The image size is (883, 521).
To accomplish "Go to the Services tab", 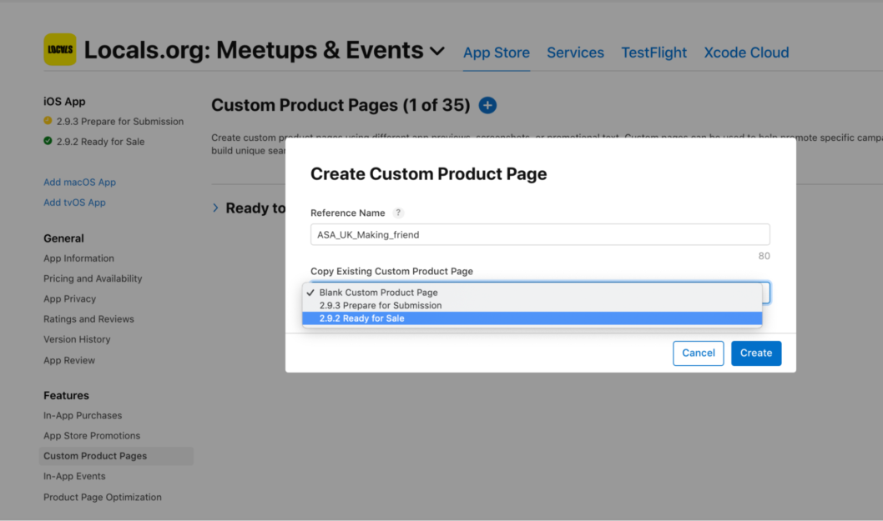I will pos(575,52).
